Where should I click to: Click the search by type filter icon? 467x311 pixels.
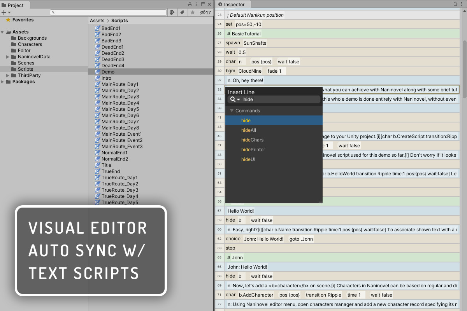coord(172,13)
